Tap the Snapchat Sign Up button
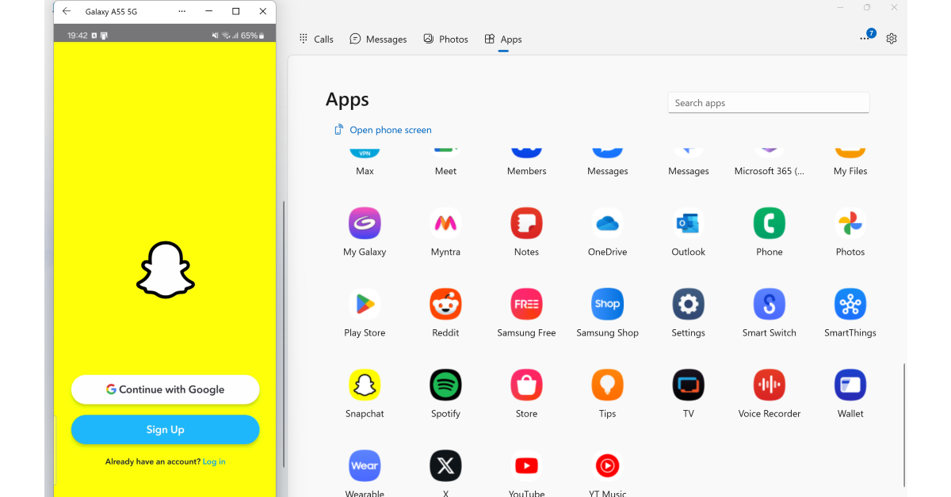951x497 pixels. tap(165, 430)
